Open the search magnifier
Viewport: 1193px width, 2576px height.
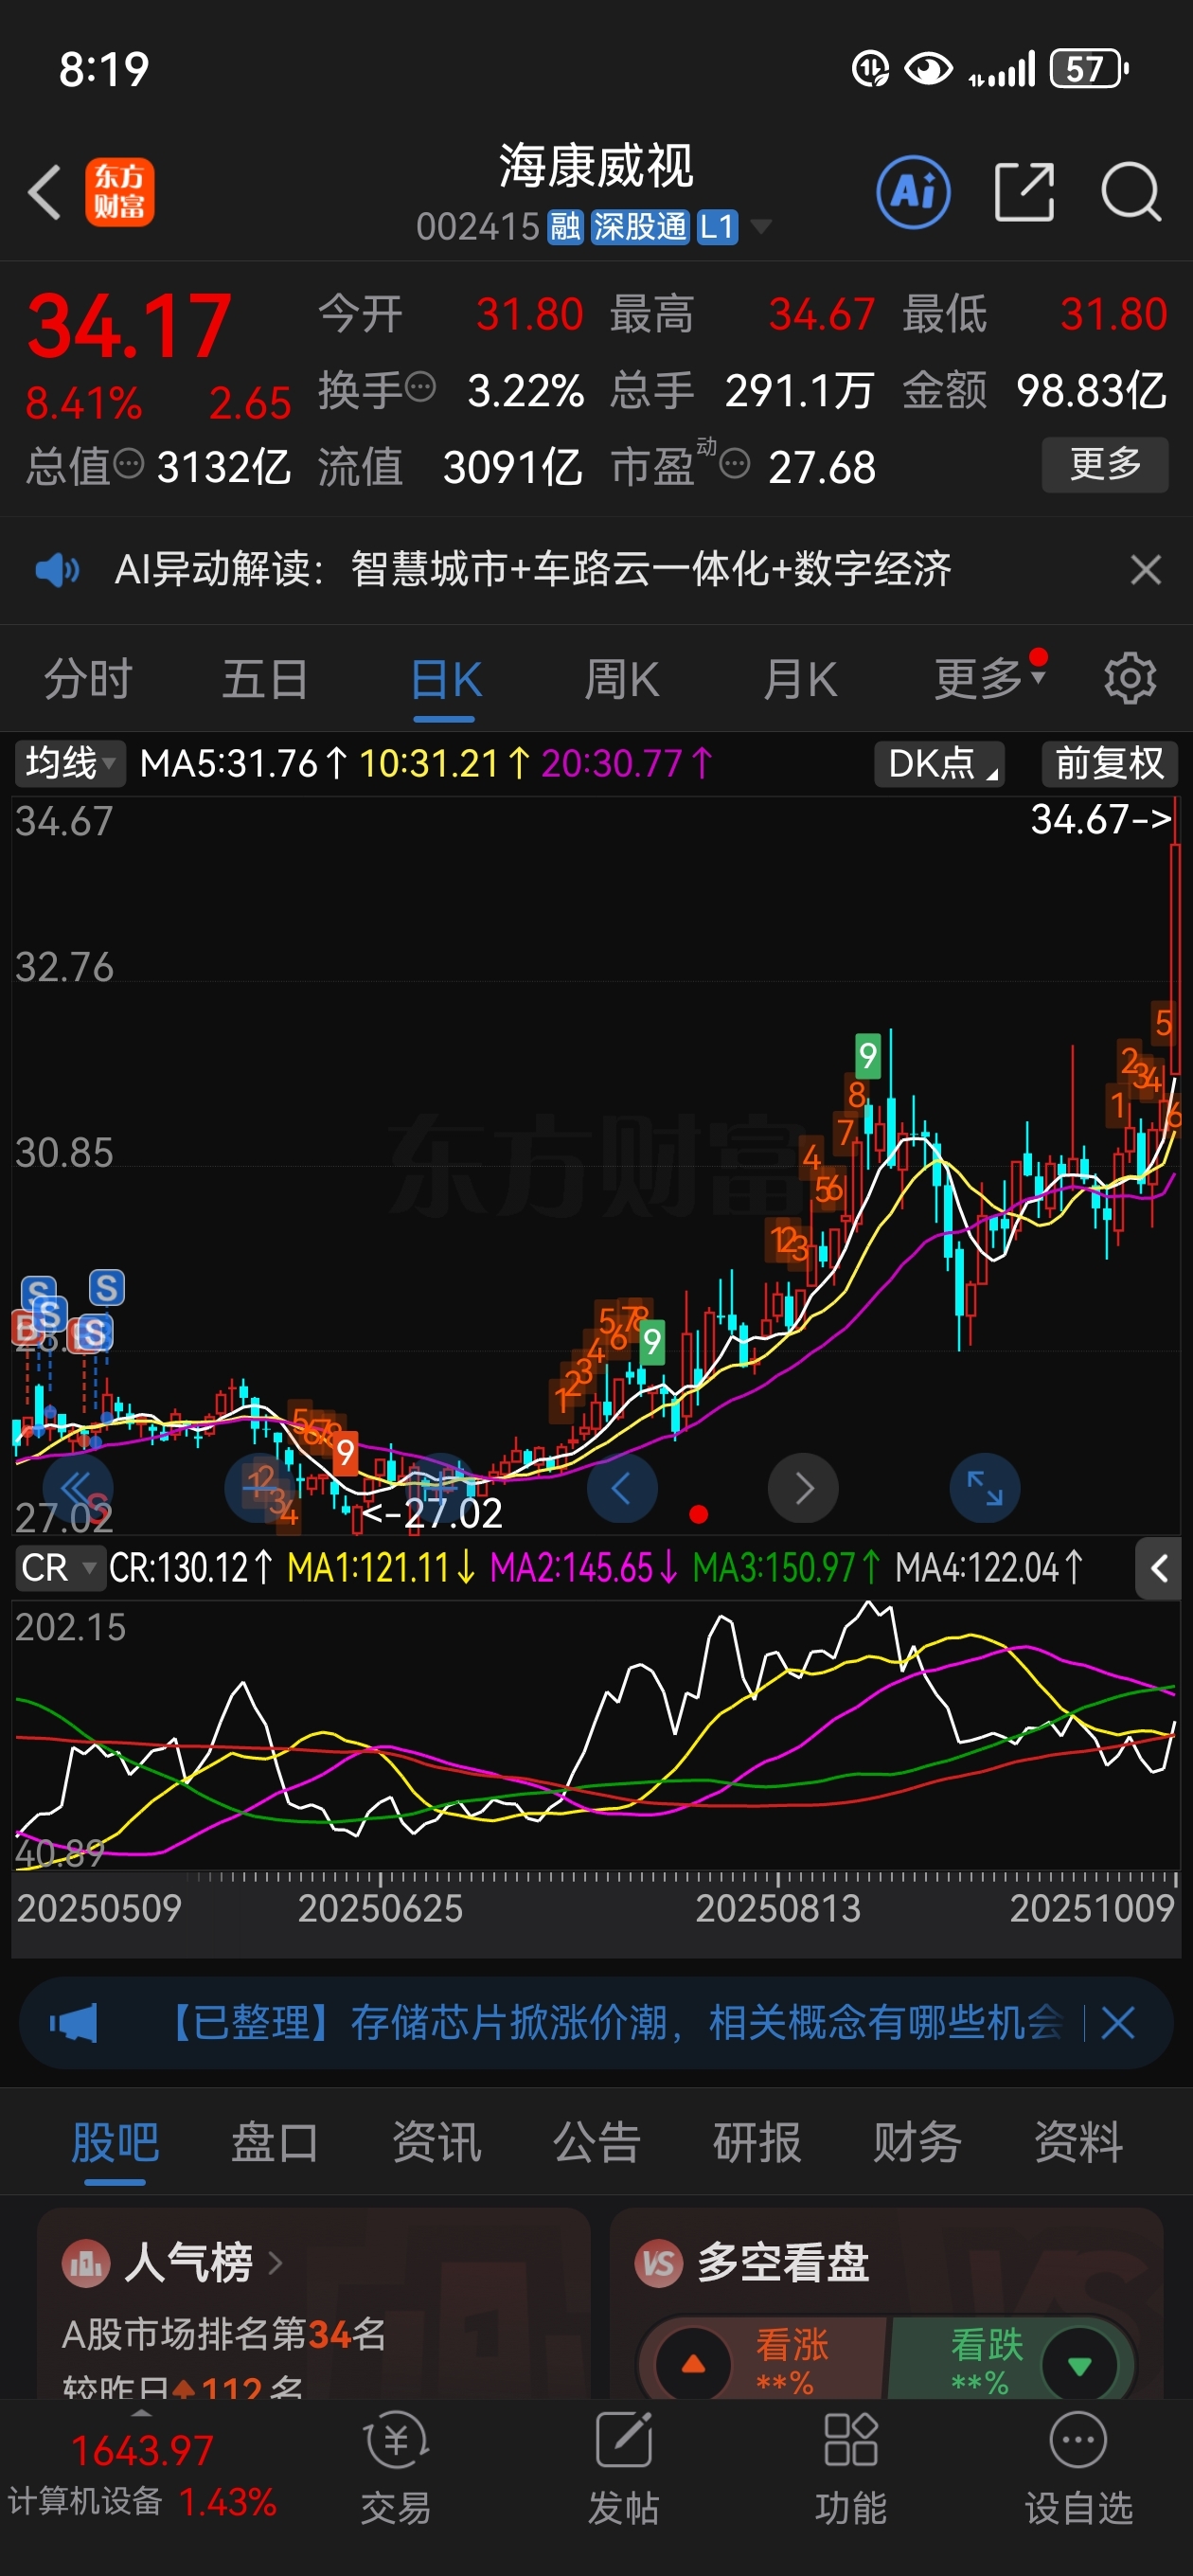pyautogui.click(x=1130, y=192)
